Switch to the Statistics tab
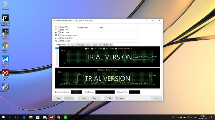The width and height of the screenshot is (215, 120). point(109,45)
